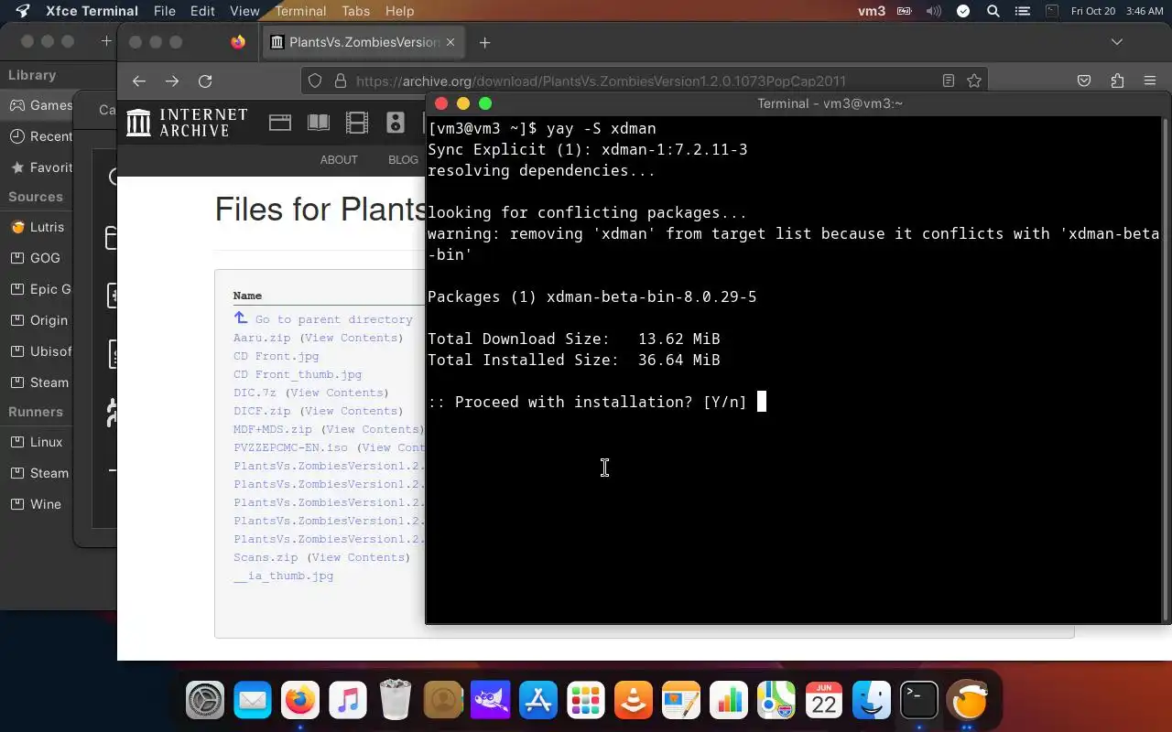Open the App Store icon in the dock
Screen dimensions: 1172x732
pyautogui.click(x=538, y=702)
